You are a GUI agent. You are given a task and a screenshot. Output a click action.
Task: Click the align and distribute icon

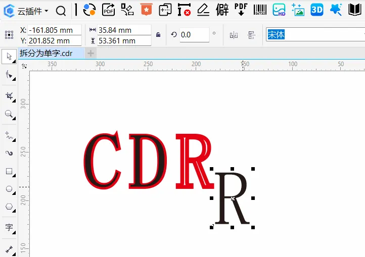[x=252, y=35]
